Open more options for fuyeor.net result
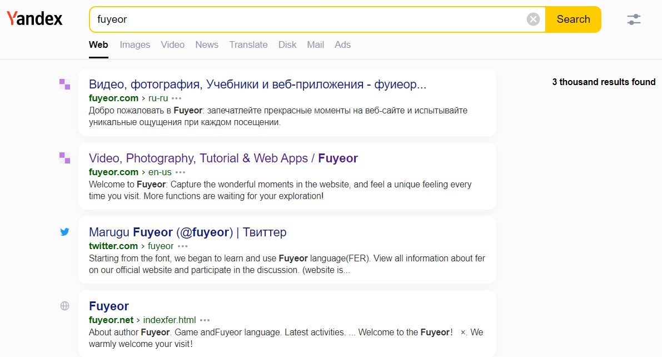Viewport: 662px width, 357px height. tap(205, 320)
